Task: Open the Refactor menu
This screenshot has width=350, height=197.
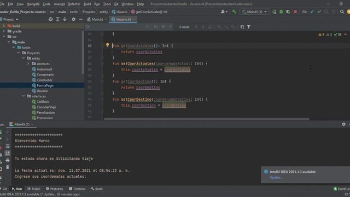Action: click(x=74, y=4)
